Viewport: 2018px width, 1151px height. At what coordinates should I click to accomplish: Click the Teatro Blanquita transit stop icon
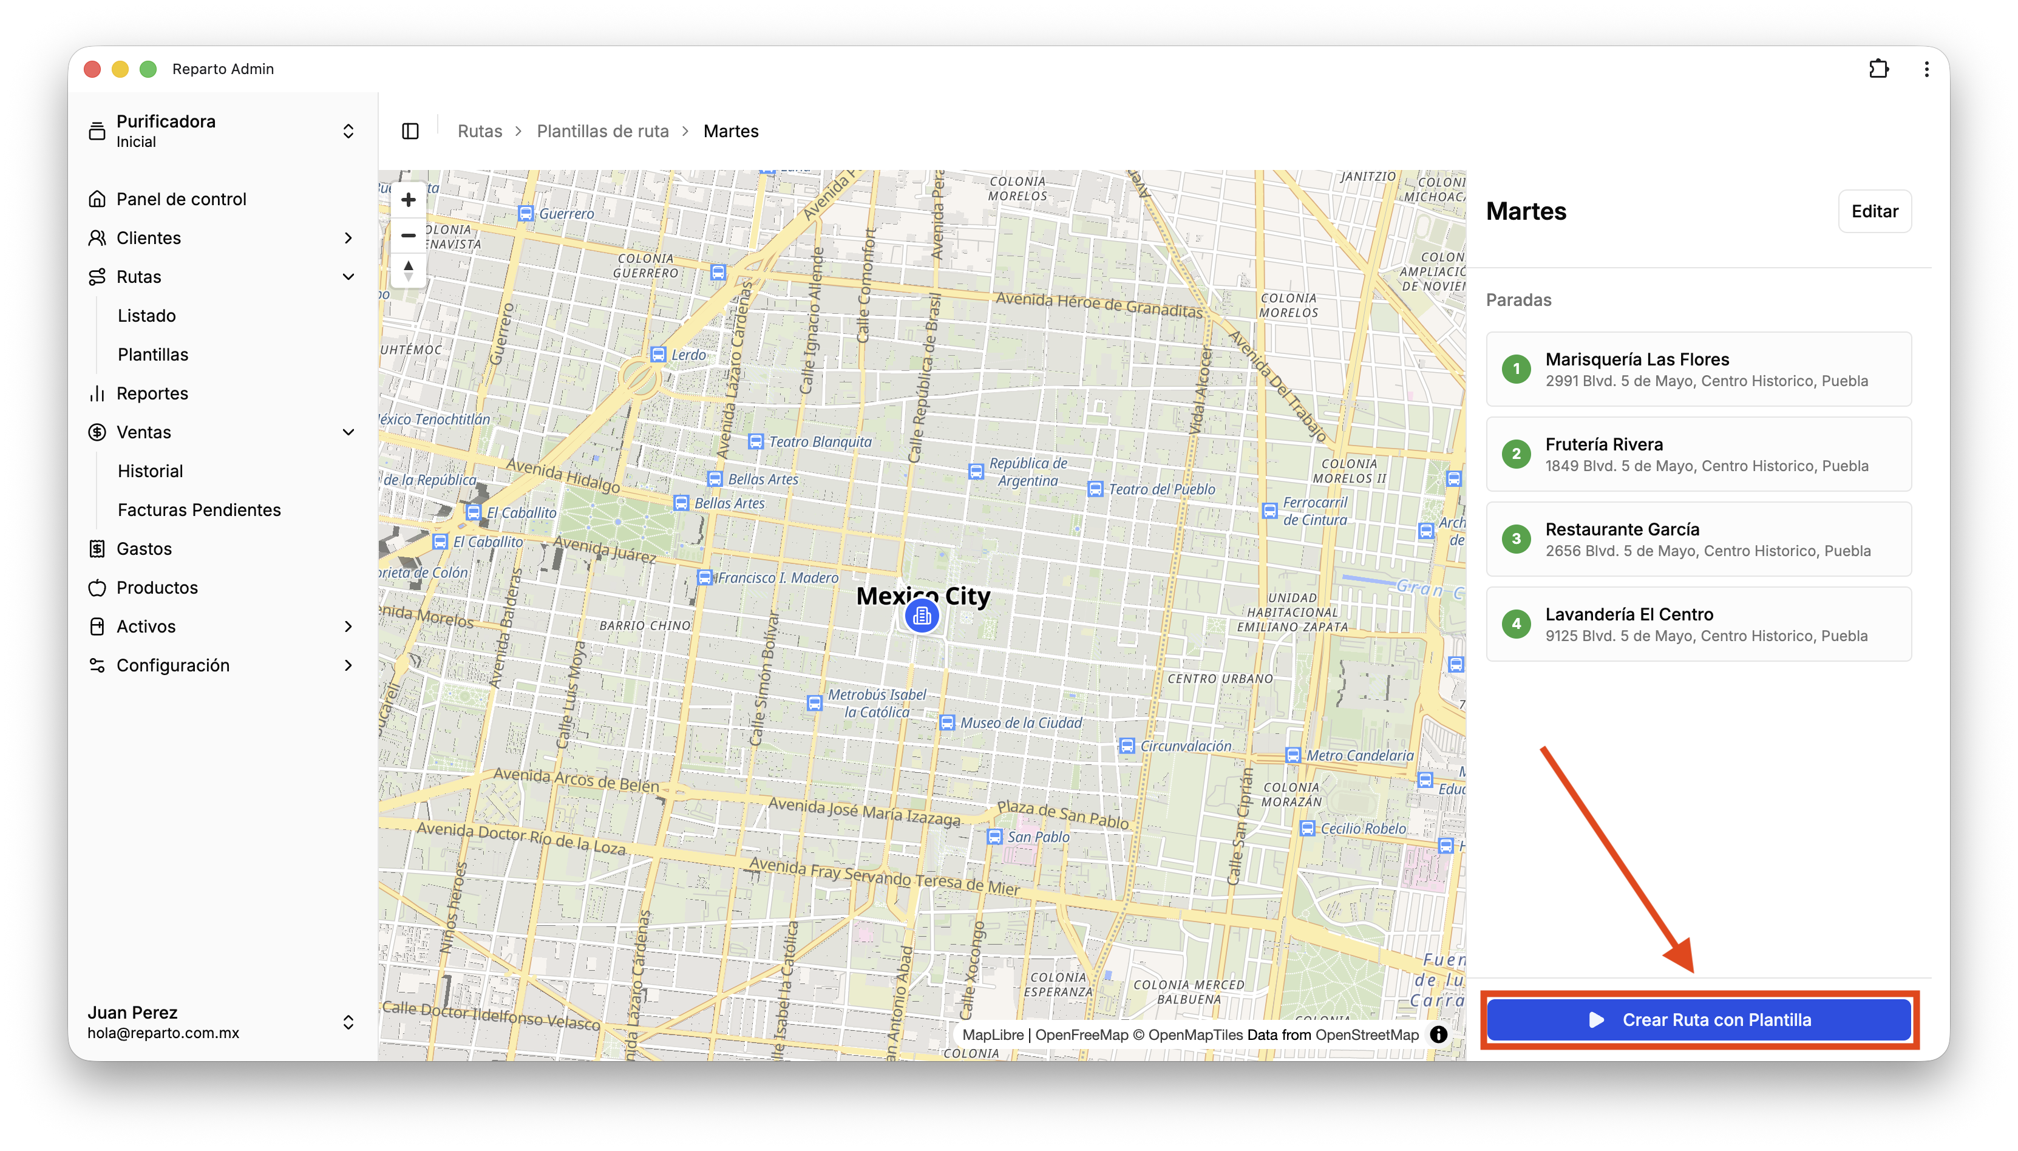coord(756,442)
